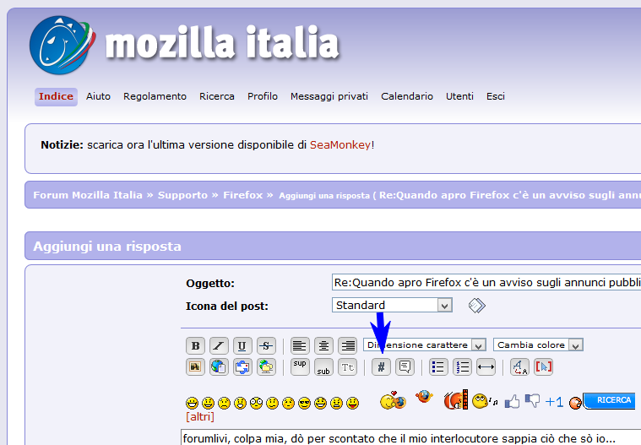Show more smileys via [altri]
Viewport: 641px width, 445px height.
(x=200, y=417)
